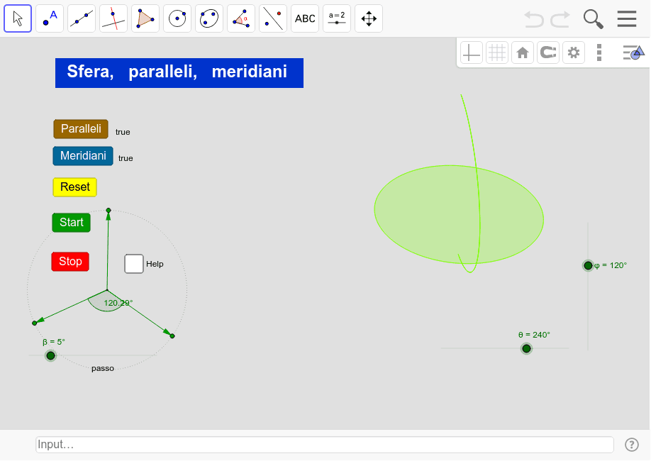Open Graphics View settings gear
651x461 pixels.
574,52
